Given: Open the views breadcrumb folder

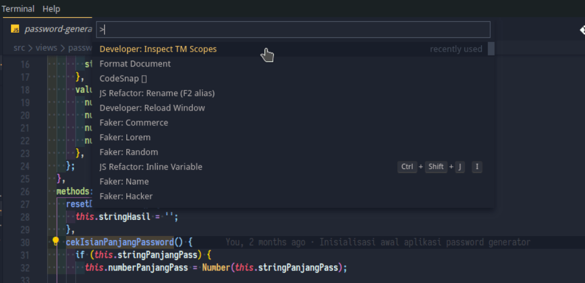Looking at the screenshot, I should [47, 48].
